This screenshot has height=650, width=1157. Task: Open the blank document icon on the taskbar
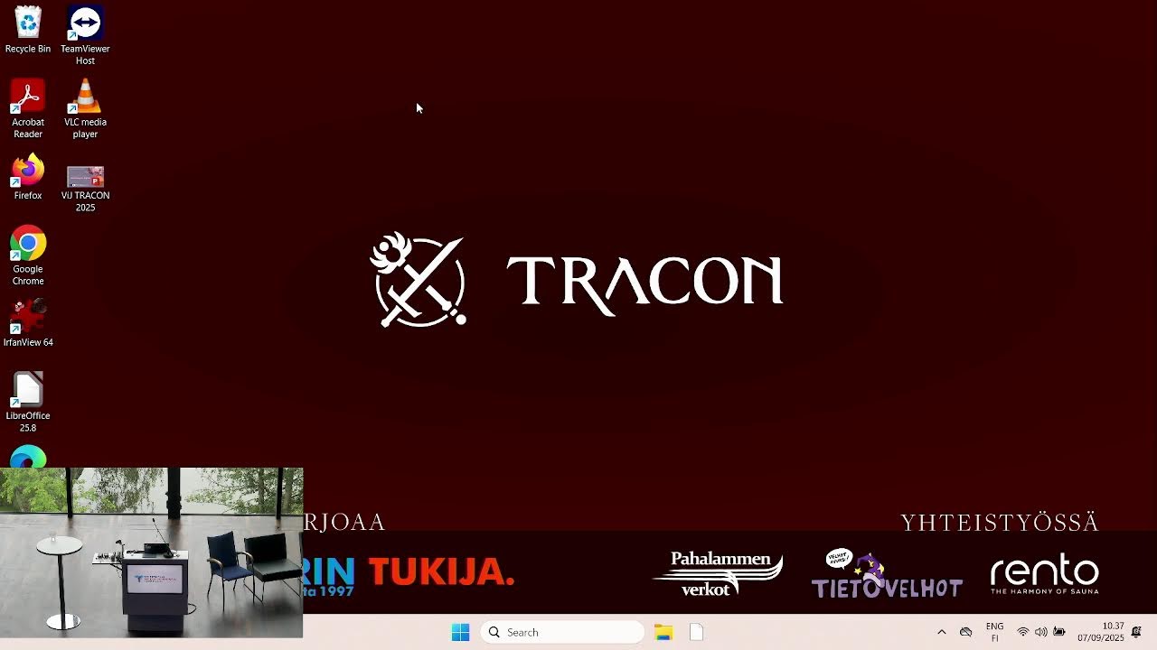point(696,632)
